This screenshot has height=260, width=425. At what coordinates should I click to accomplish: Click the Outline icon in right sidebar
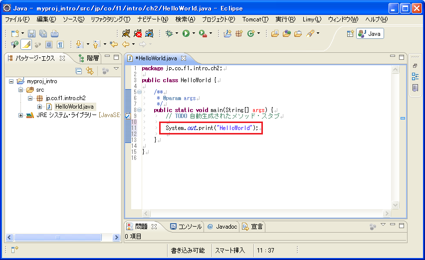click(x=415, y=77)
